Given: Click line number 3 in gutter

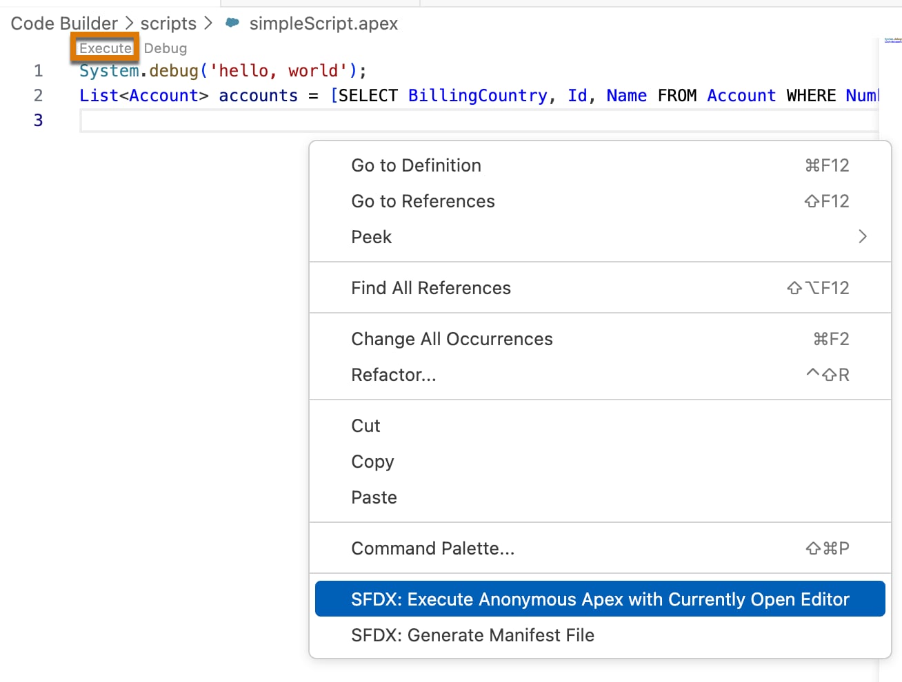Looking at the screenshot, I should pyautogui.click(x=39, y=120).
